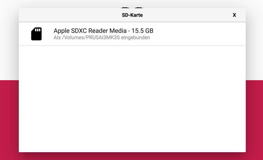
Task: Click the SD-Karte dialog title
Action: pyautogui.click(x=132, y=15)
